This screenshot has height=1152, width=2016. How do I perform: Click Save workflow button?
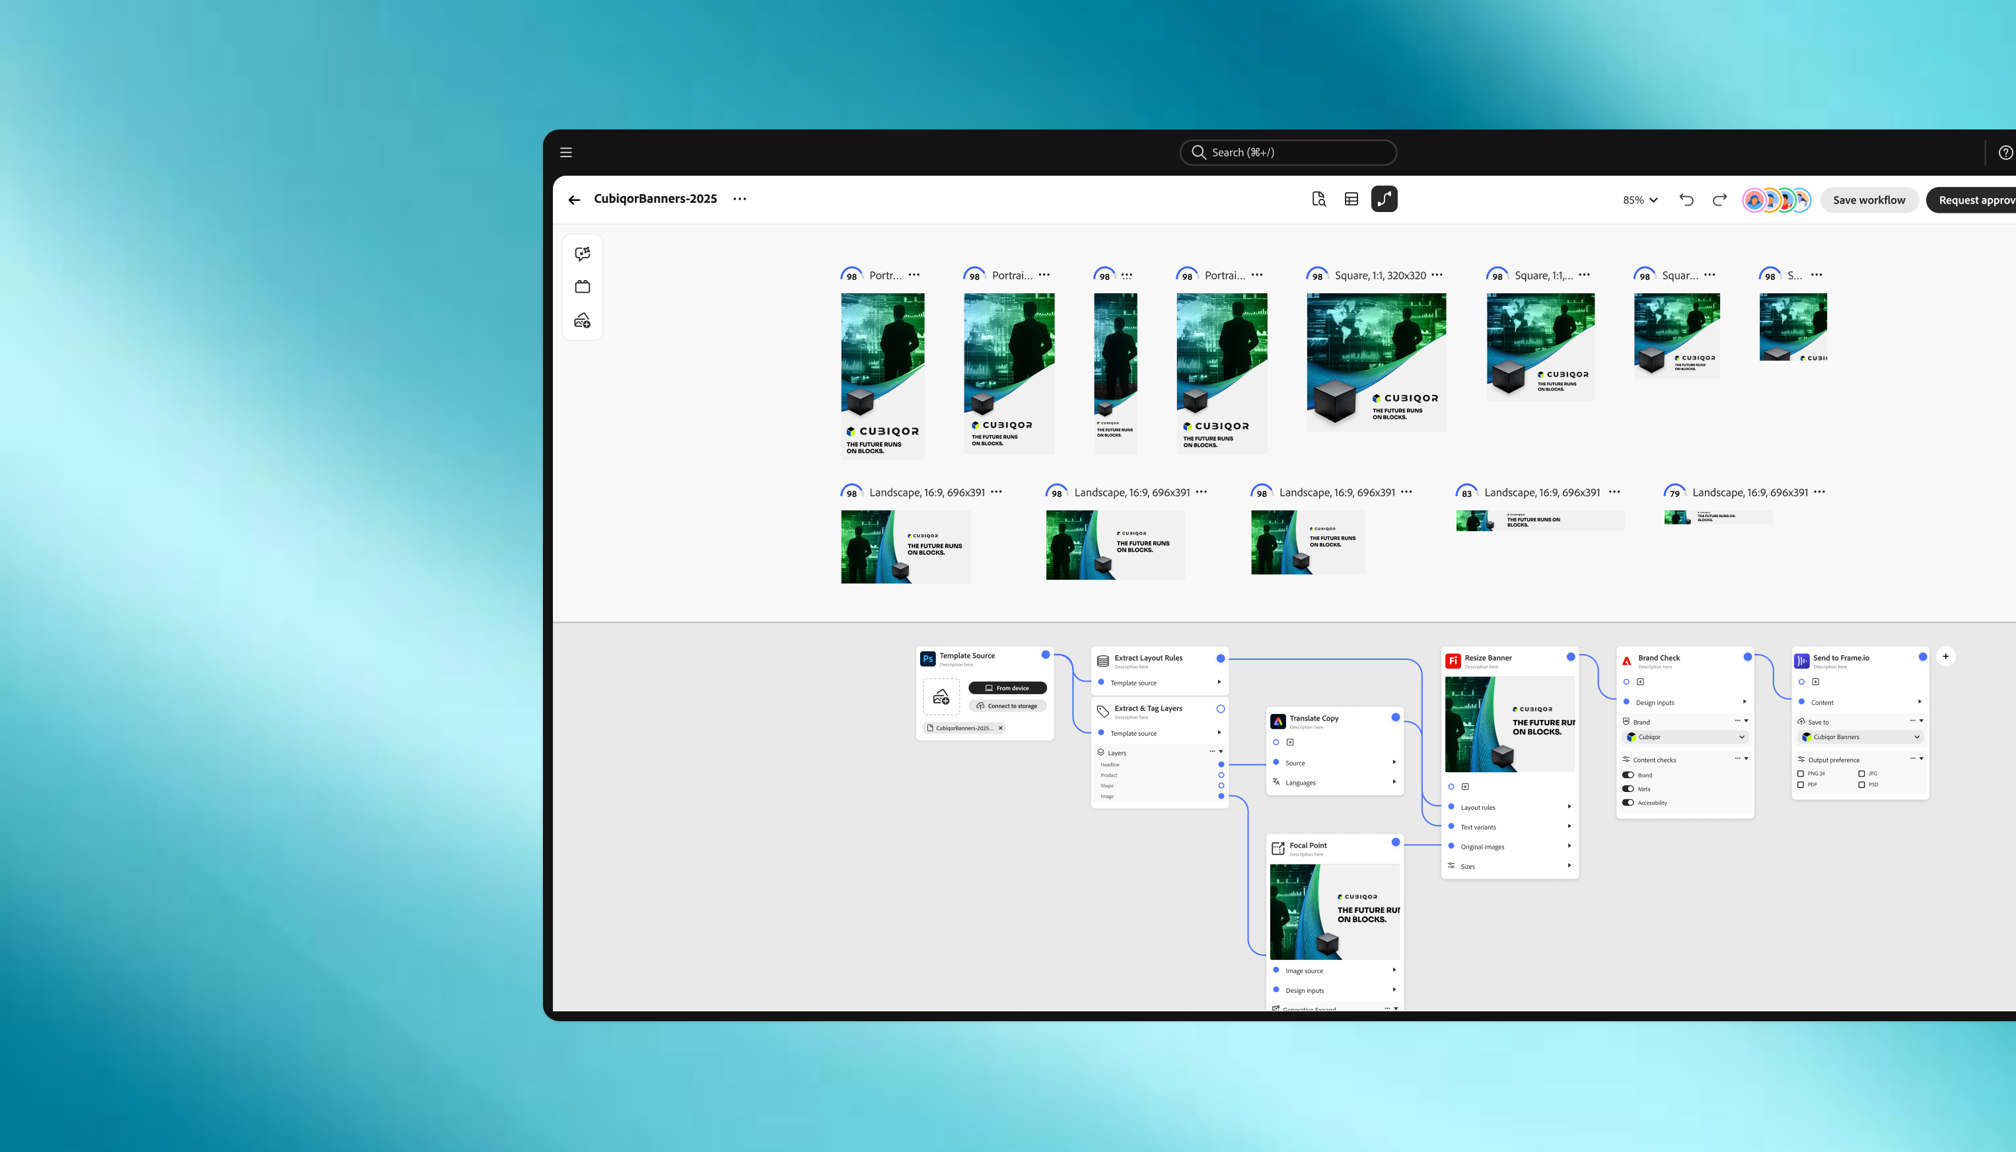[1869, 200]
